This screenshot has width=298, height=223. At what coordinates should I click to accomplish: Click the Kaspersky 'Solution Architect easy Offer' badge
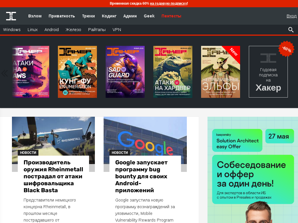click(x=237, y=141)
